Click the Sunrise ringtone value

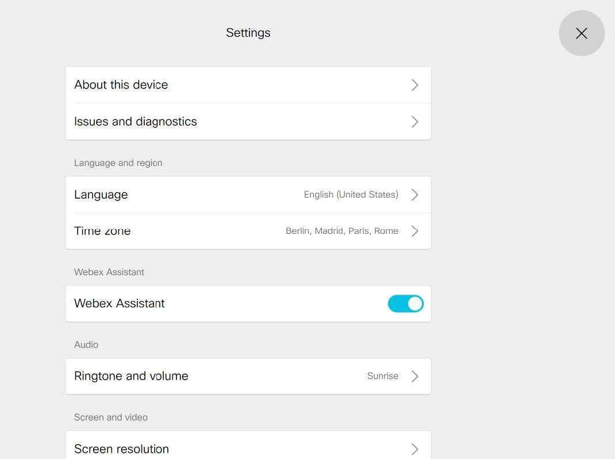point(382,376)
